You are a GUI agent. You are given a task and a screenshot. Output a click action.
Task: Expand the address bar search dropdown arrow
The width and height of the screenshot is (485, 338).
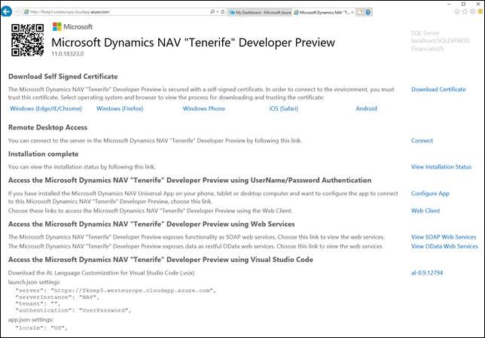point(218,12)
